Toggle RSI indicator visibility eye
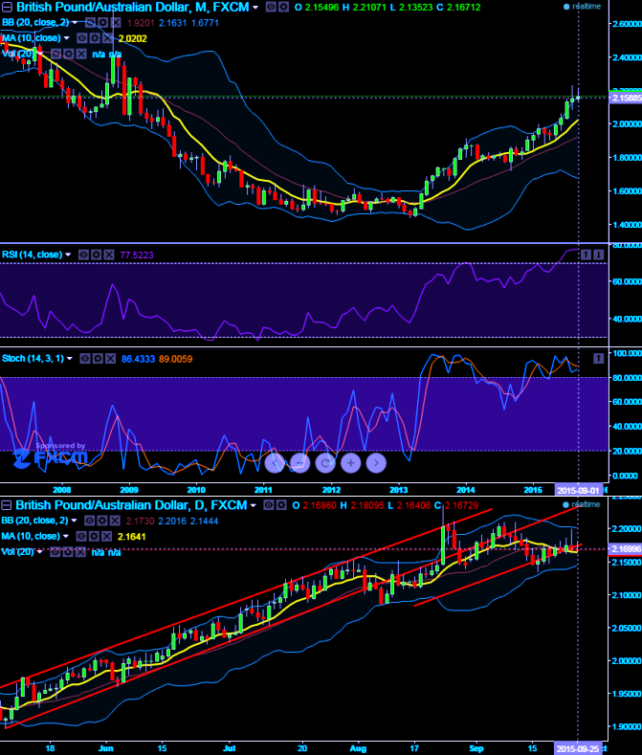The image size is (642, 755). click(84, 255)
